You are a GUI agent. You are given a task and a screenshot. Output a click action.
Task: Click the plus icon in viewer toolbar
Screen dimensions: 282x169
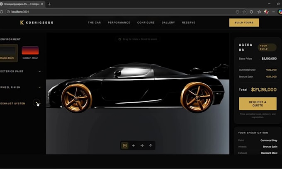pyautogui.click(x=133, y=146)
